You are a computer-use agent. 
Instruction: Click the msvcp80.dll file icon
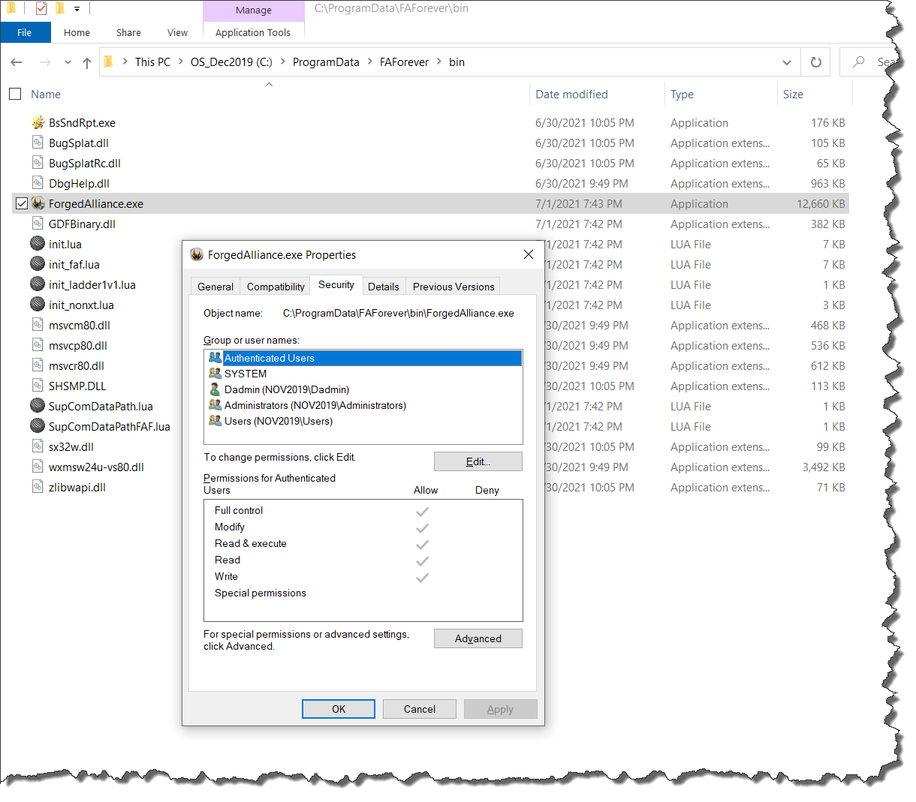(38, 345)
